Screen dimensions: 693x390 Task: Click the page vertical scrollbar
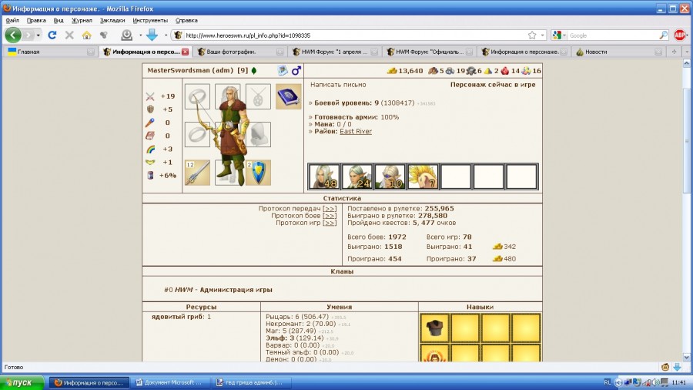pos(687,210)
